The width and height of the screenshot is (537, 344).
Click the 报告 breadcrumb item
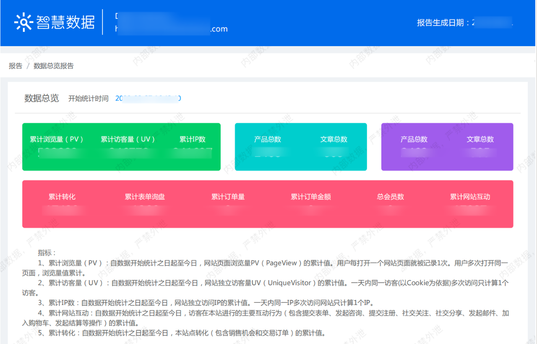(x=15, y=66)
